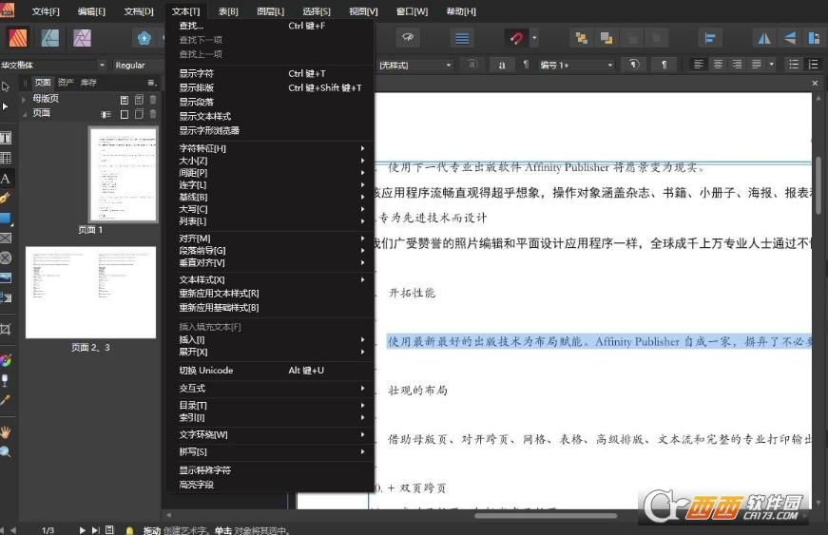828x535 pixels.
Task: Open the justify options dropdown arrow
Action: (772, 65)
